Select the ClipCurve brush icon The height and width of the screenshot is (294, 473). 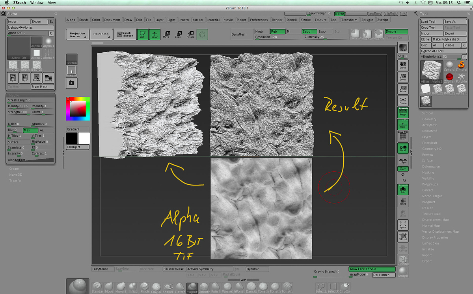coord(345,288)
